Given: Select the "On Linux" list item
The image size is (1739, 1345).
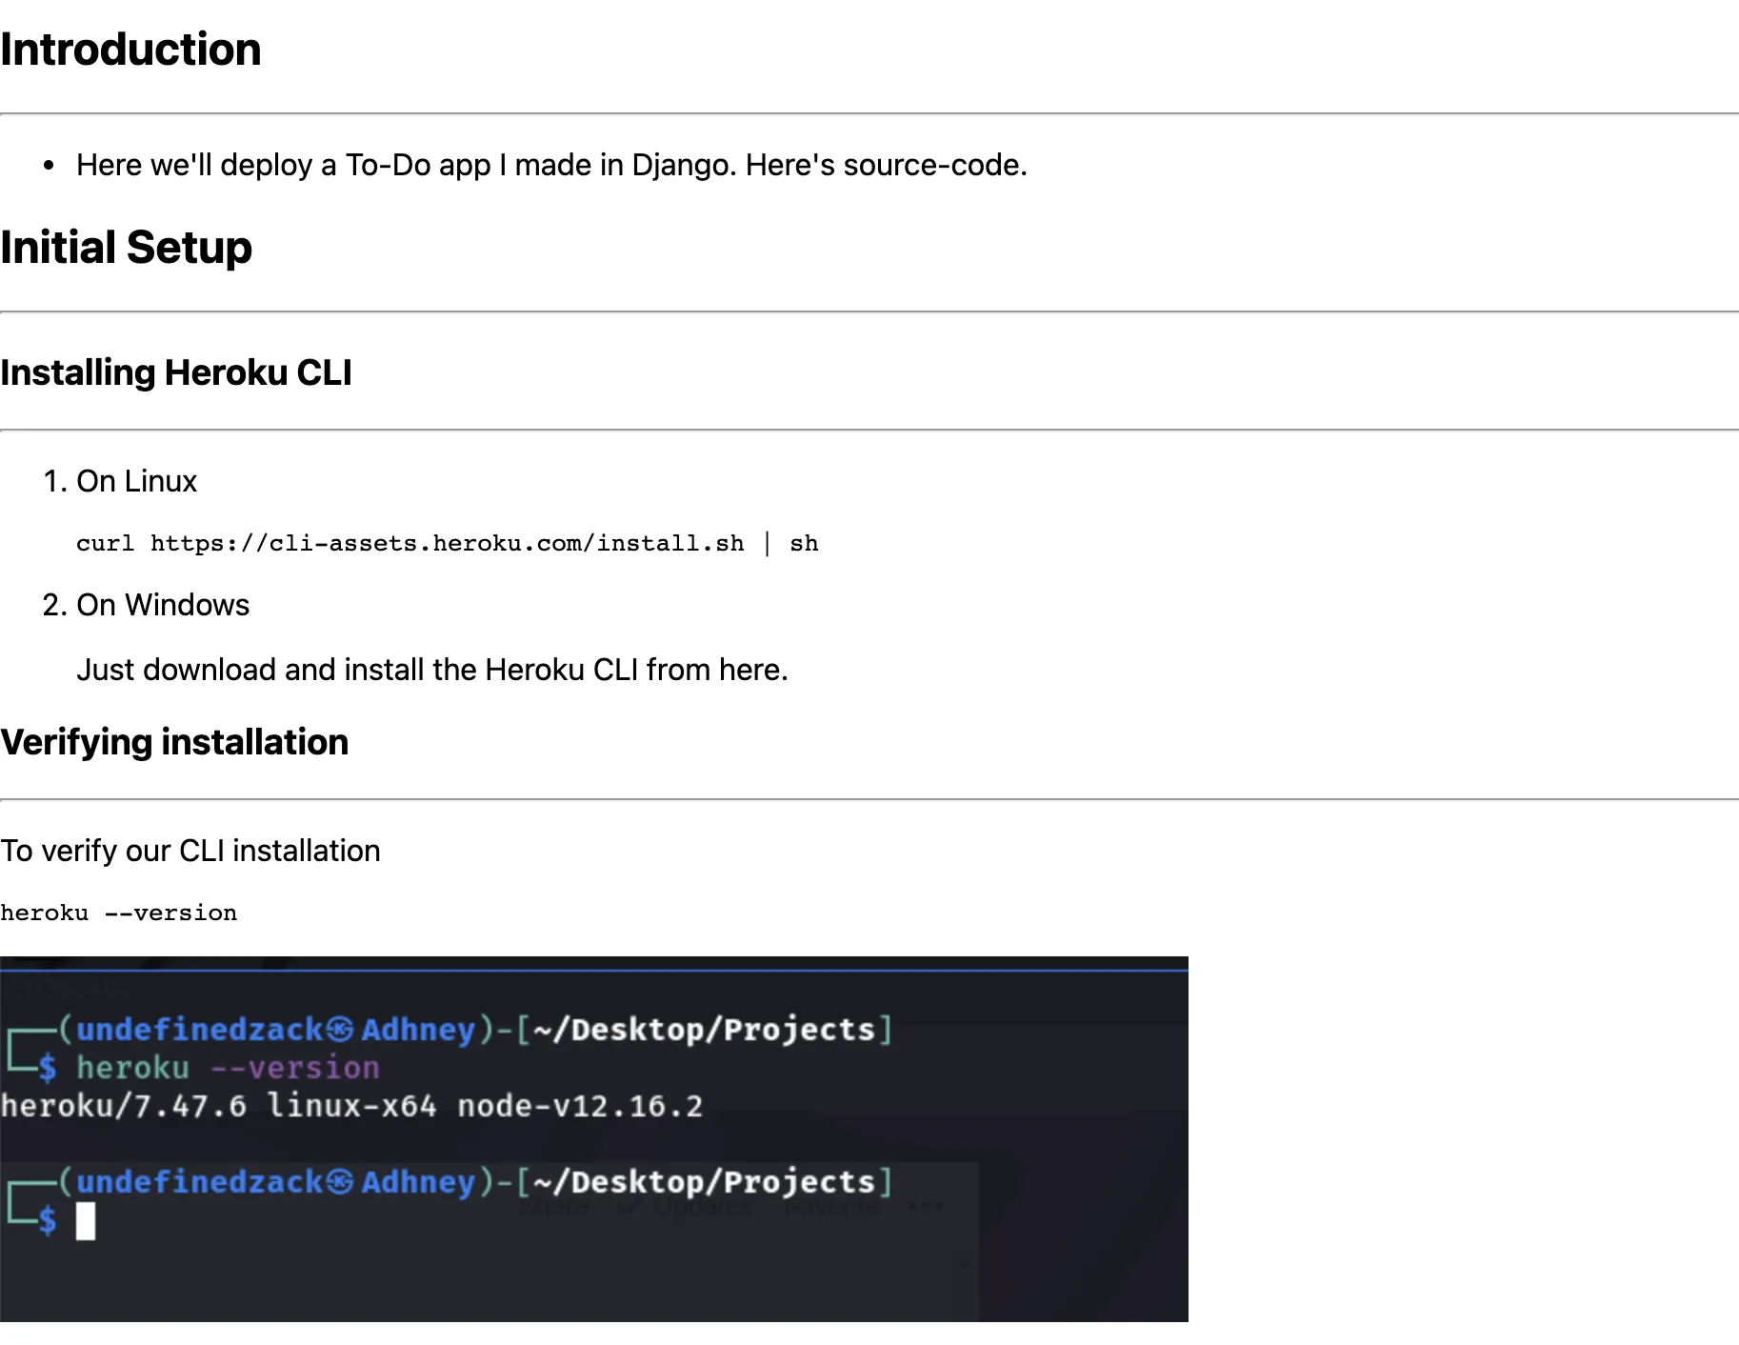Looking at the screenshot, I should click(136, 481).
